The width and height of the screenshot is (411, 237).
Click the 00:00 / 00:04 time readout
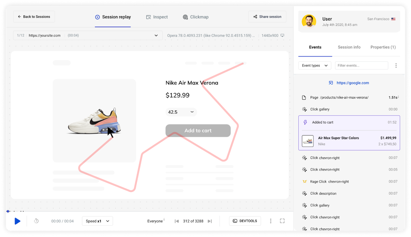click(x=62, y=221)
